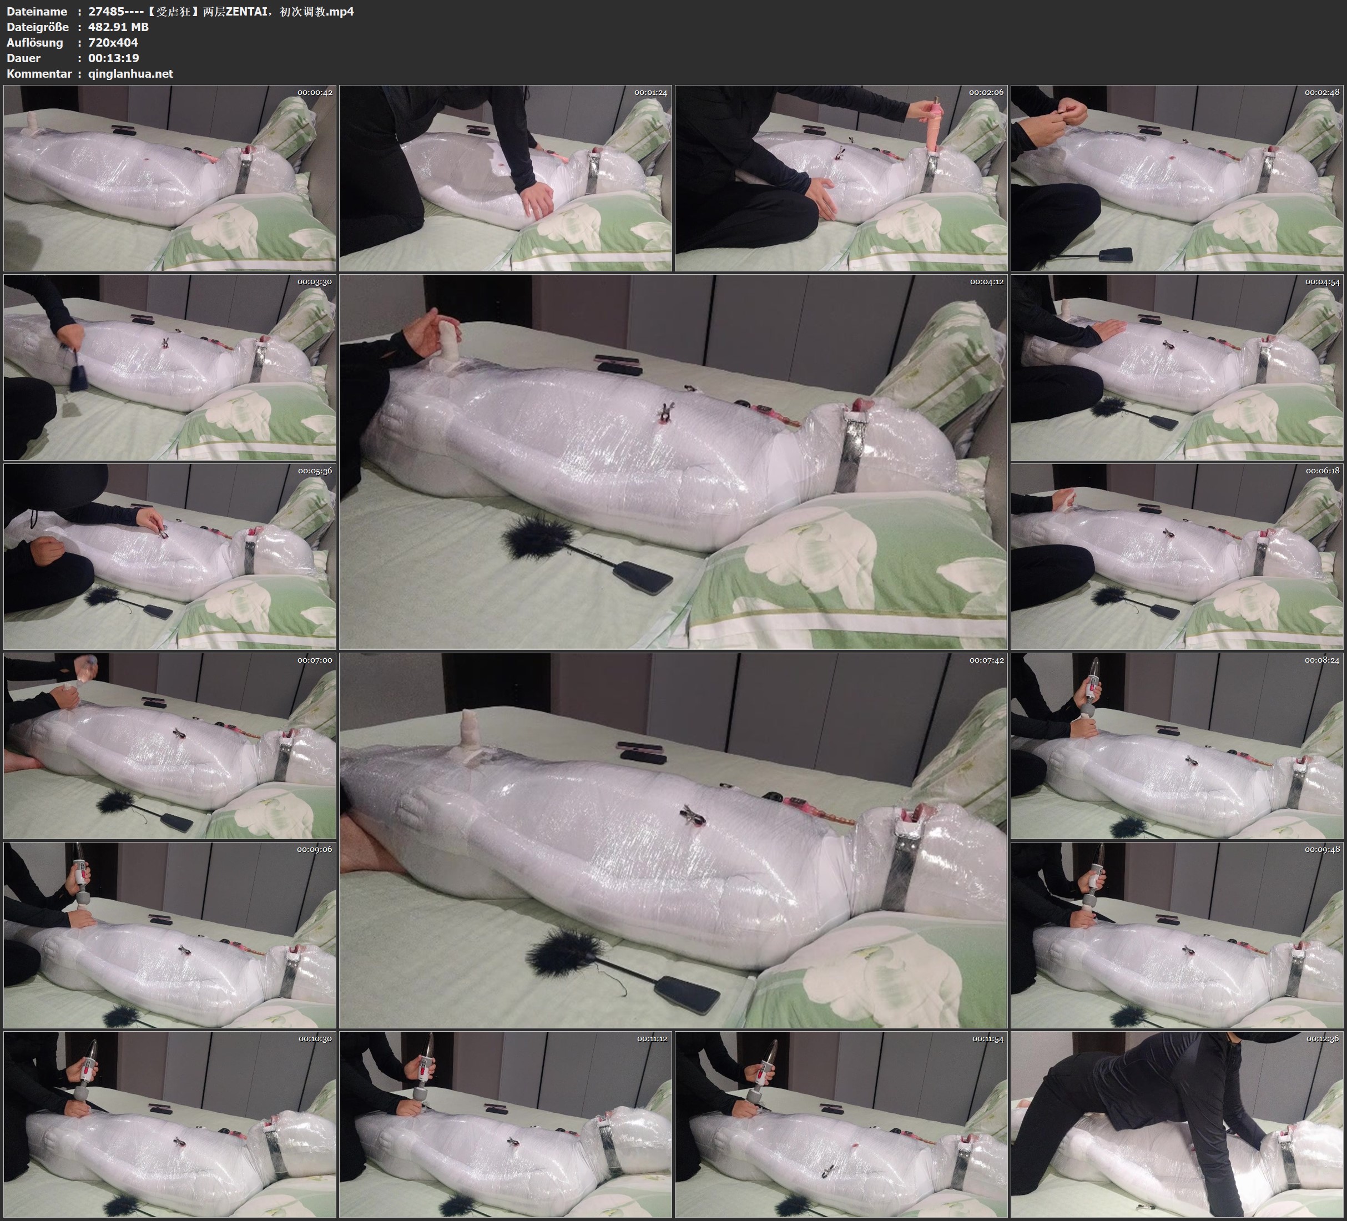Click the thumbnail marked 00:04:54
This screenshot has height=1221, width=1347.
coord(1177,367)
